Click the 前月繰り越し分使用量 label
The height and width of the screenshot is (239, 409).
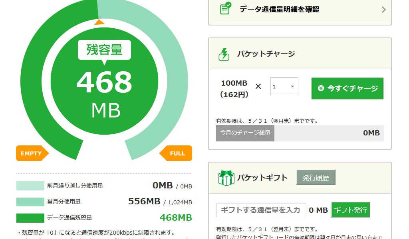(x=75, y=186)
